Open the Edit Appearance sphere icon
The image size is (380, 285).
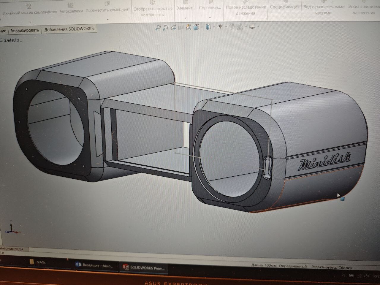coord(232,27)
